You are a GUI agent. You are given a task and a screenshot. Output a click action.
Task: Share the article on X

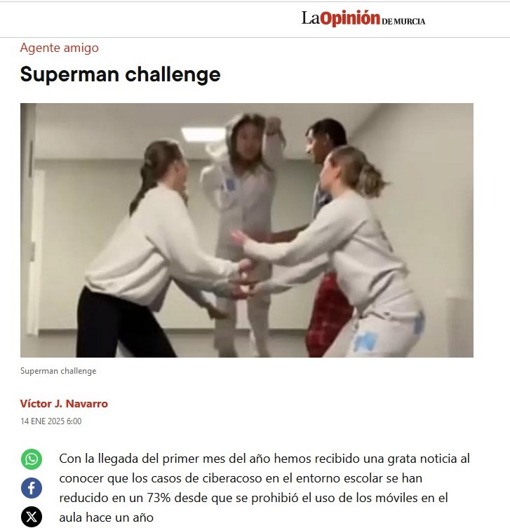(32, 517)
